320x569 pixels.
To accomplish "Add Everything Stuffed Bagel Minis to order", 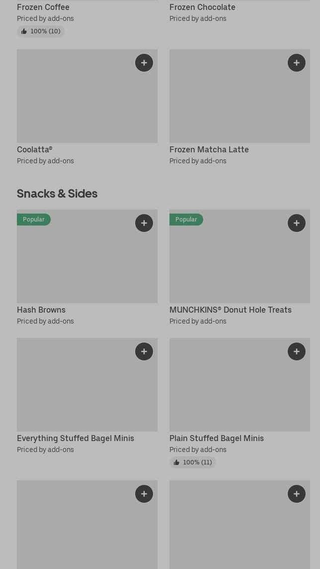I will pos(144,351).
